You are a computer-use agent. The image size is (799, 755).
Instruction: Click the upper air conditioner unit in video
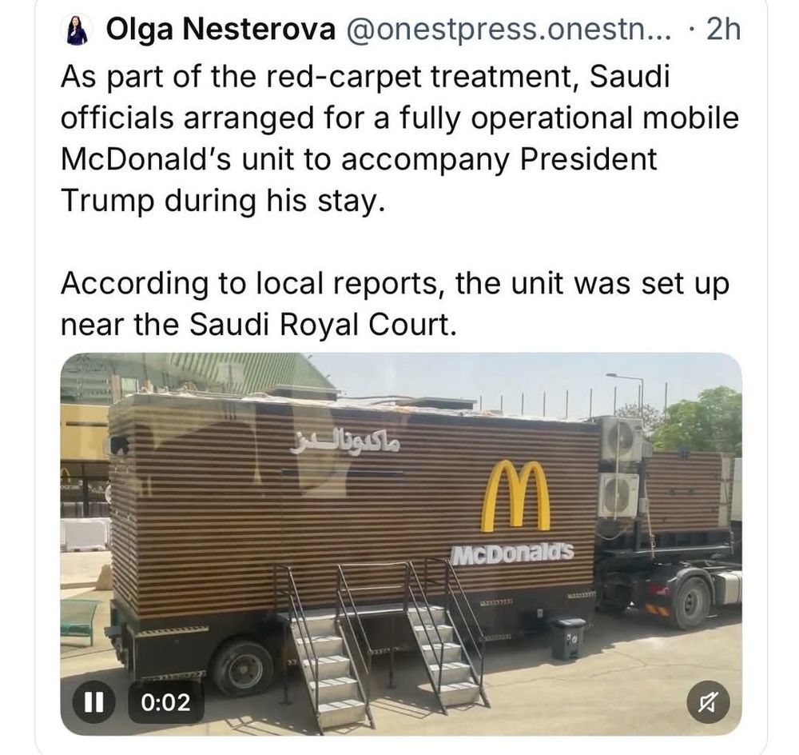coord(621,439)
